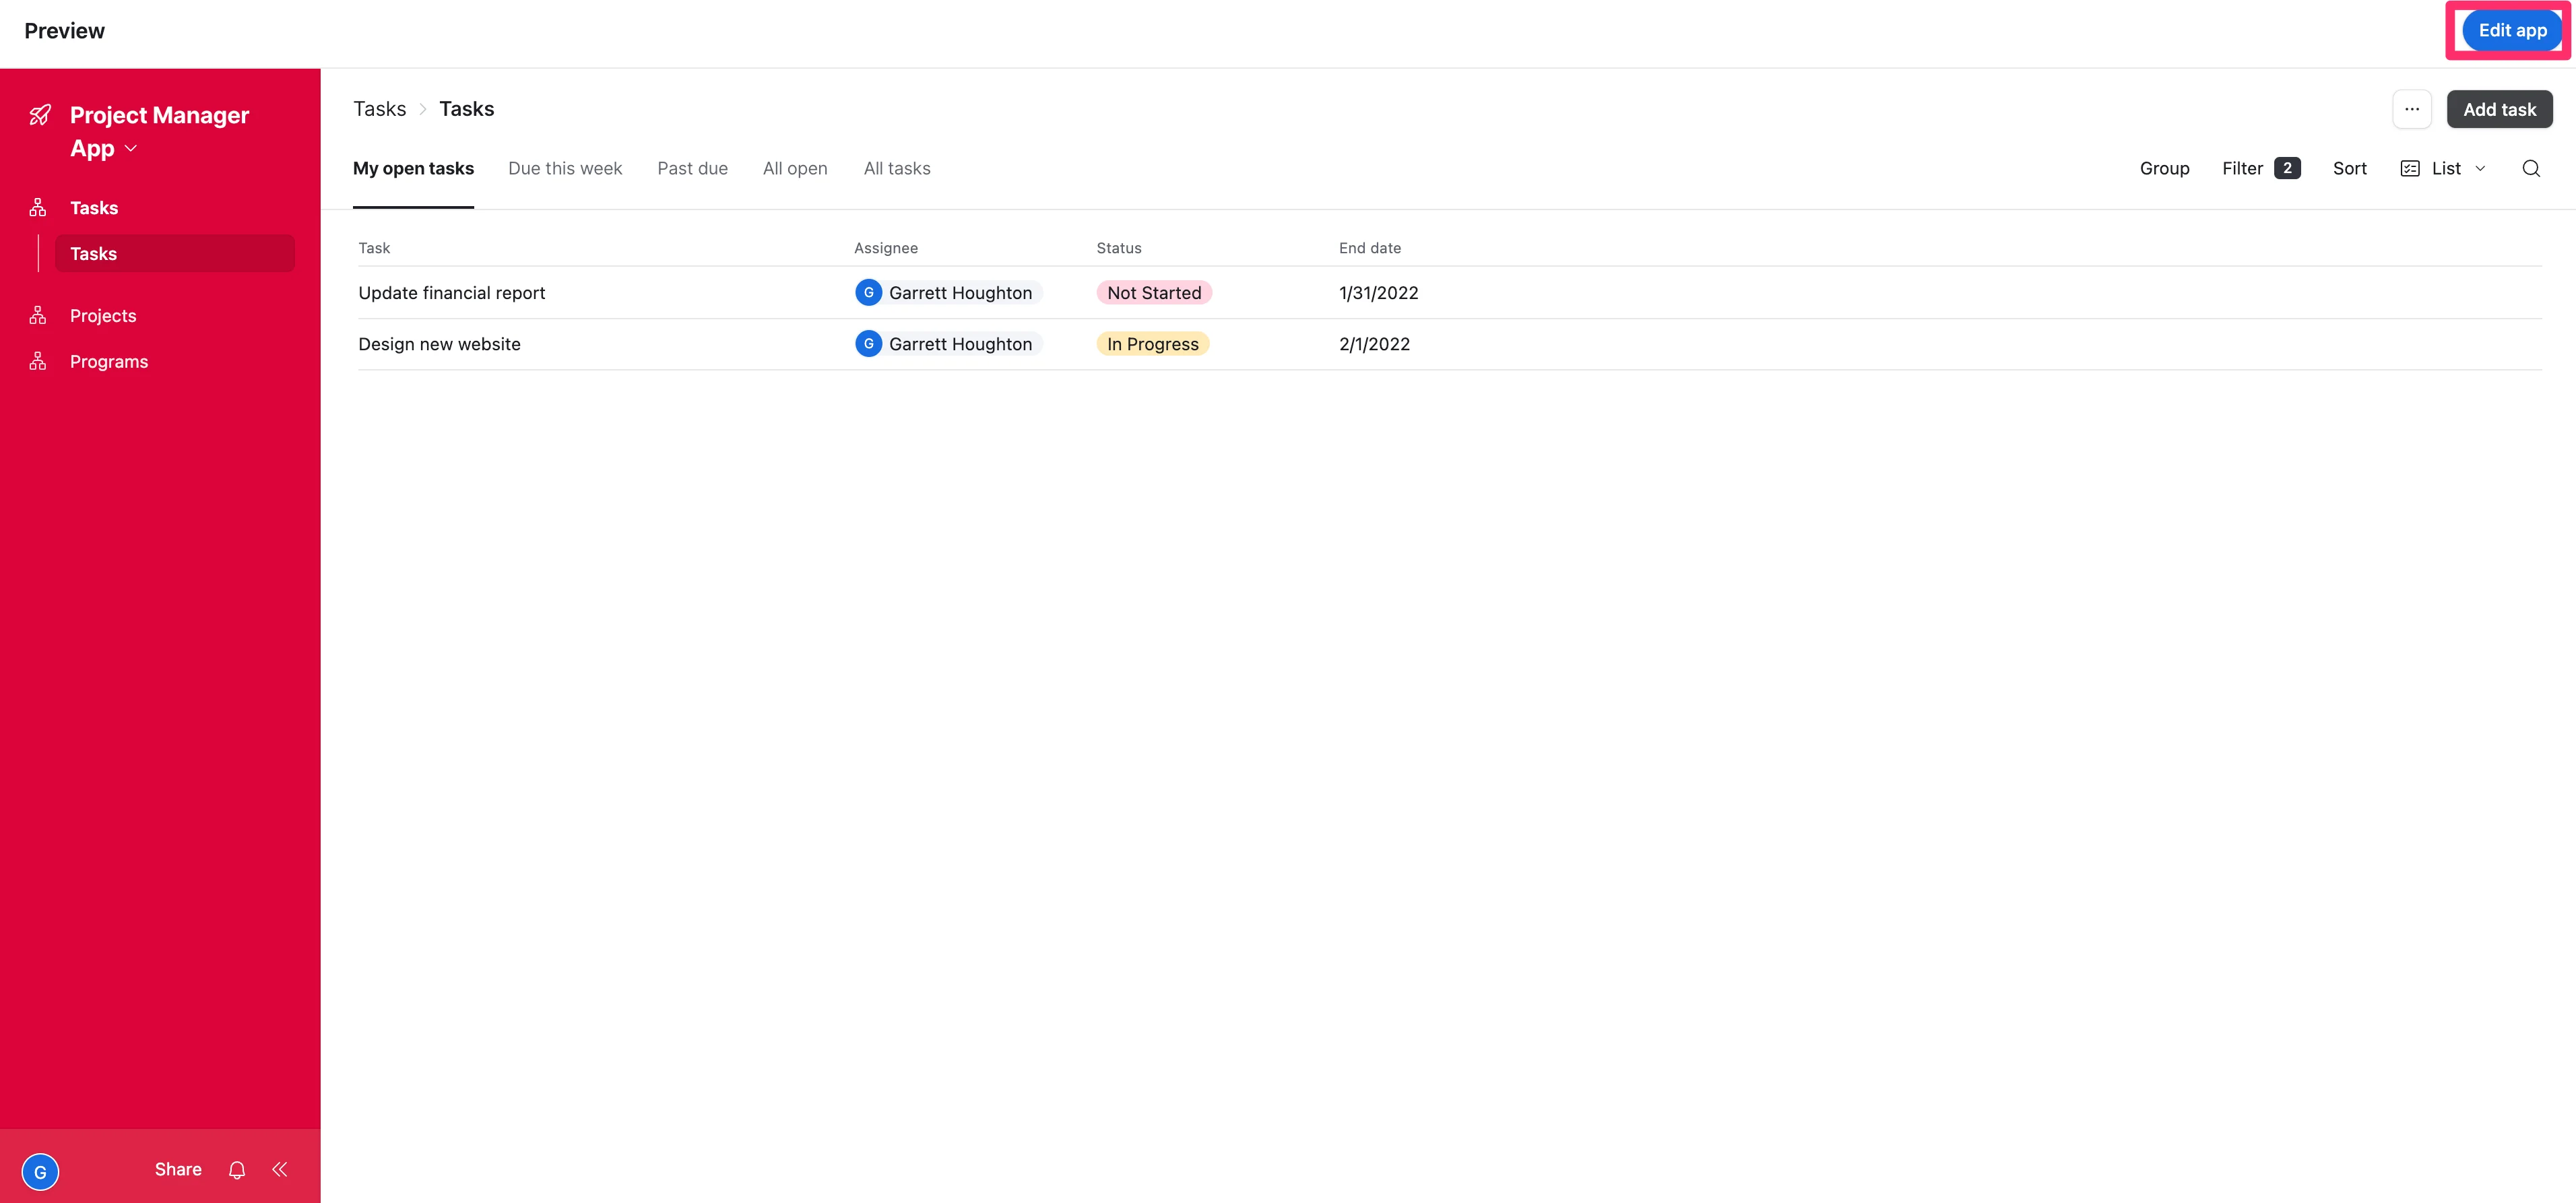Screen dimensions: 2576x1203
Task: Switch to the Due this week tab
Action: 565,168
